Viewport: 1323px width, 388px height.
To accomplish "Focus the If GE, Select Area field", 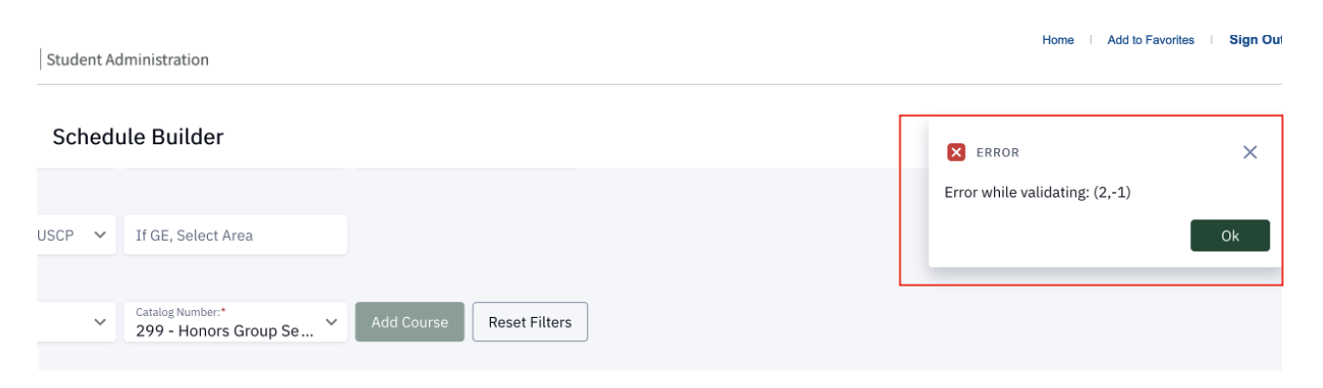I will 235,235.
